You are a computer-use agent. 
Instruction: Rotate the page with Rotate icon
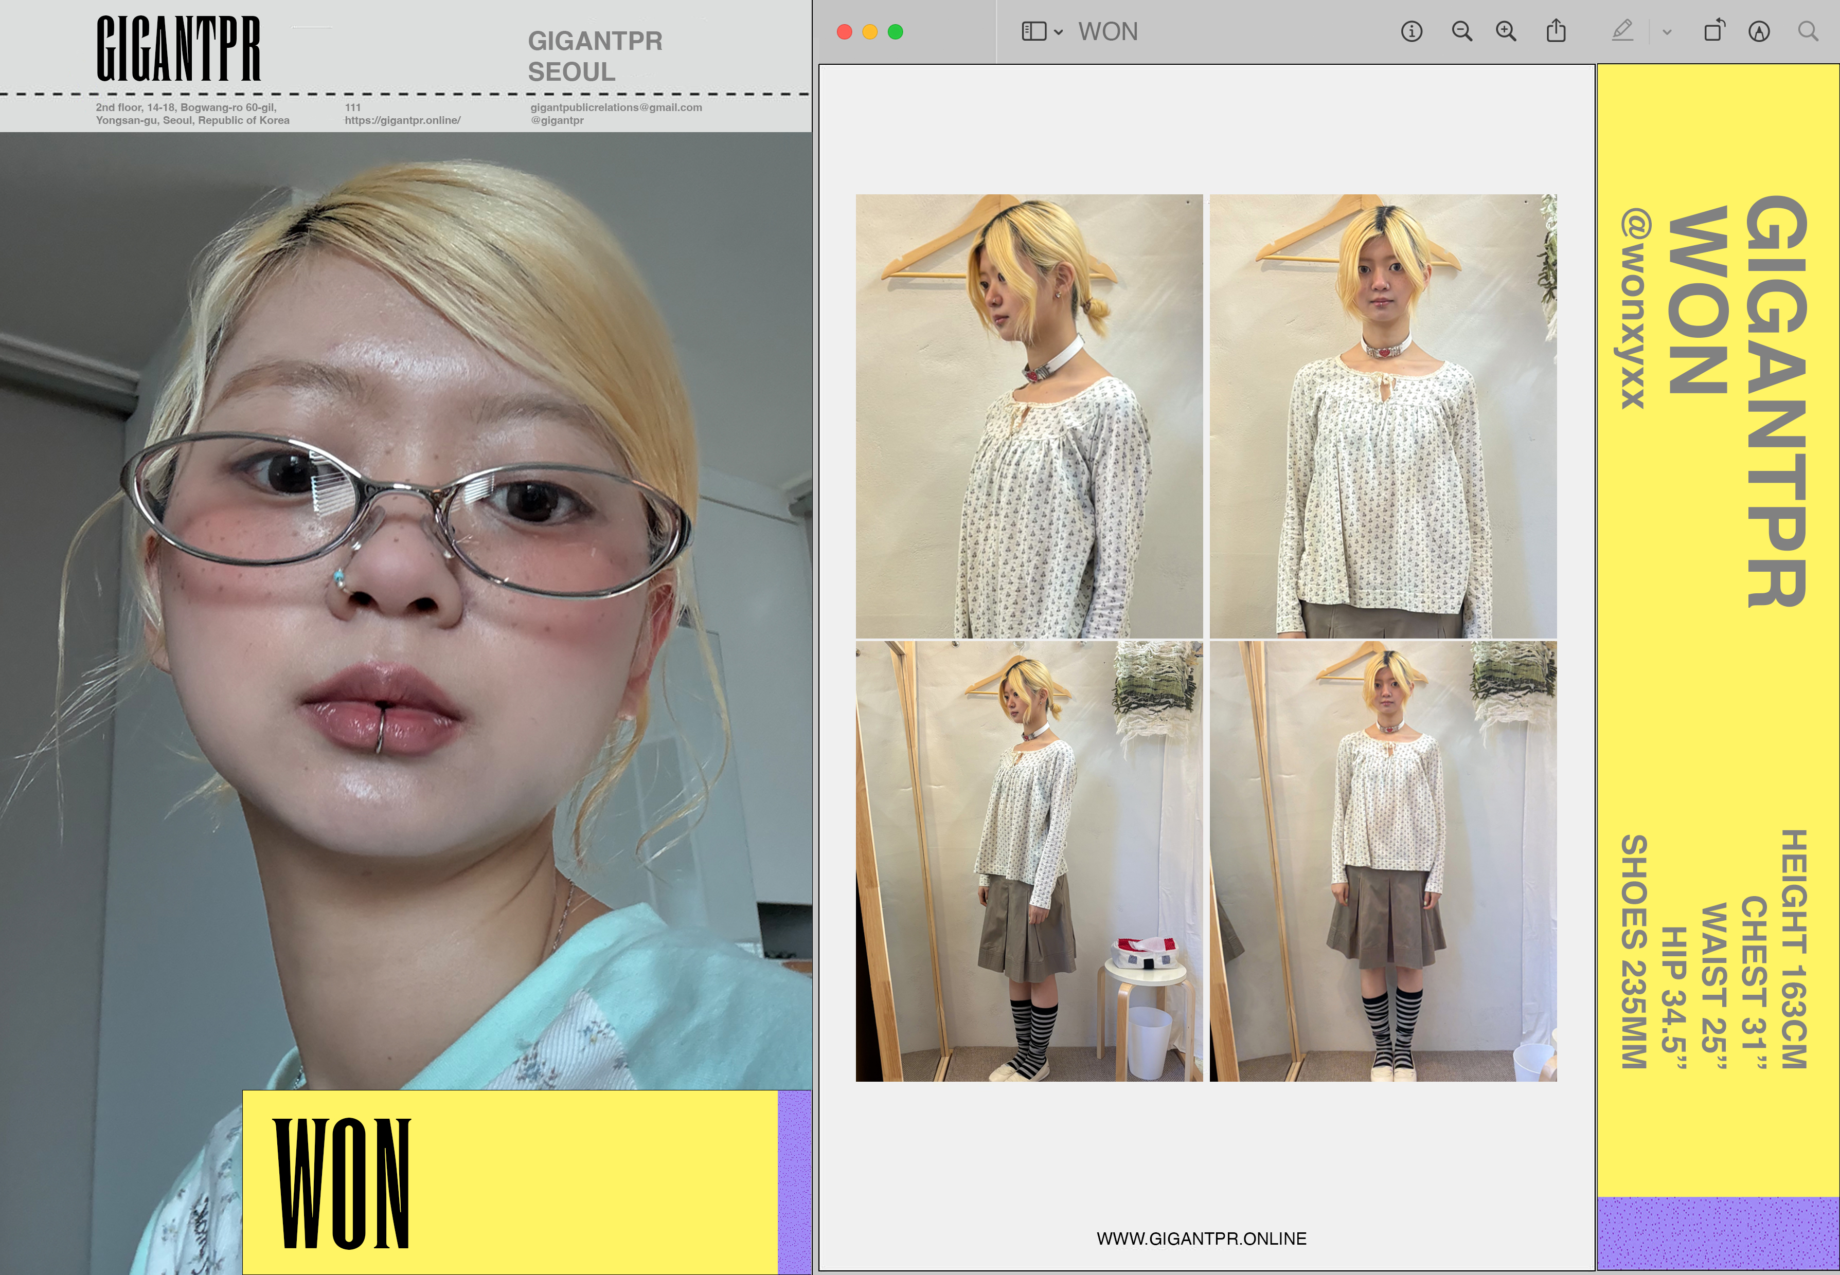(1713, 32)
